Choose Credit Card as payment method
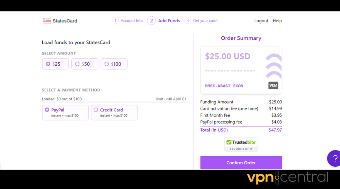Viewport: 340px width, 189px height. tap(114, 112)
